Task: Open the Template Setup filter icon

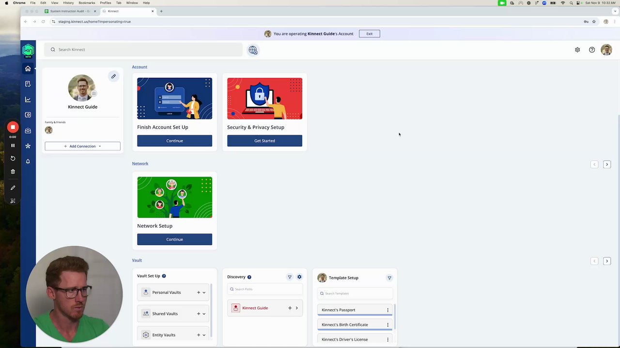Action: click(x=389, y=278)
